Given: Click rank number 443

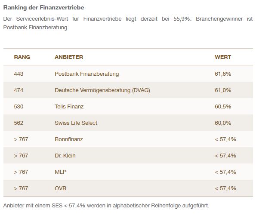Looking at the screenshot, I should click(19, 74).
